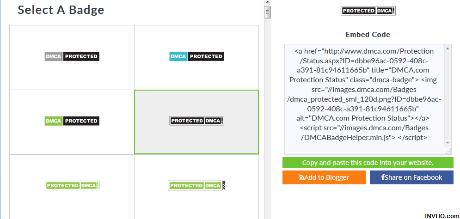
Task: Click the highlighted black Protected DMCA.com badge
Action: 196,121
